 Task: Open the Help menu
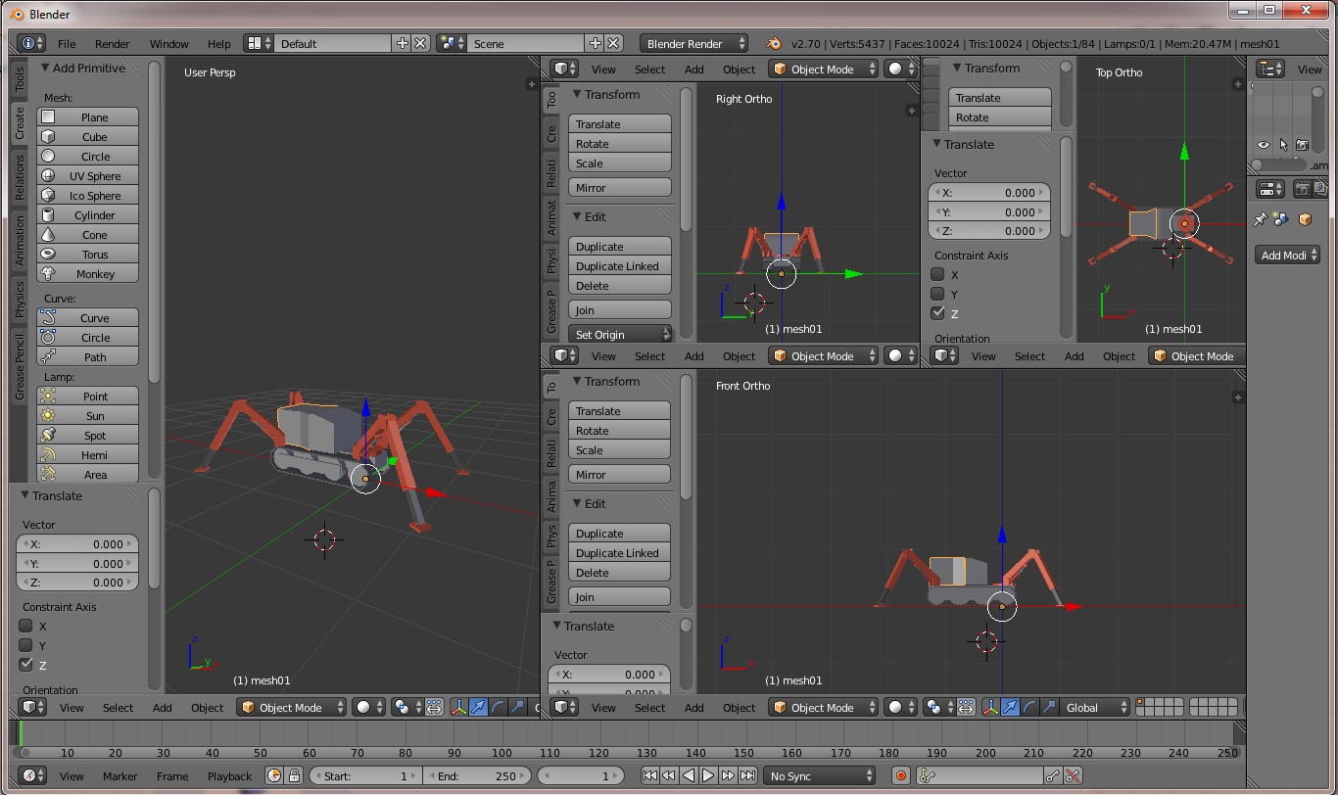(x=219, y=44)
